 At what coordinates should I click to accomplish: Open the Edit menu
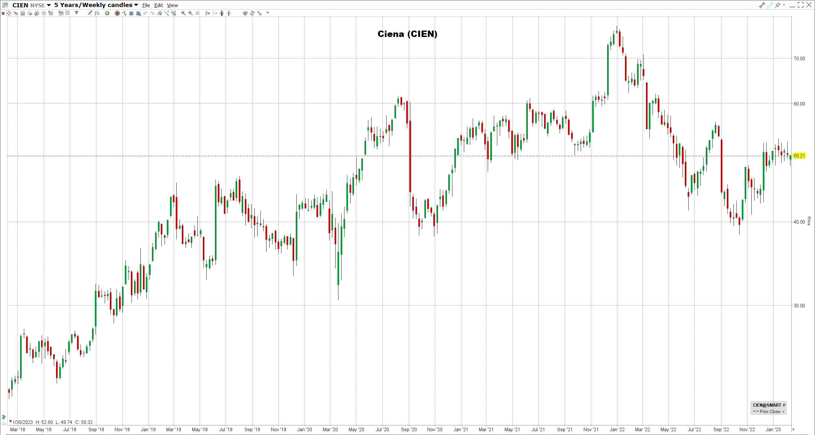tap(159, 5)
